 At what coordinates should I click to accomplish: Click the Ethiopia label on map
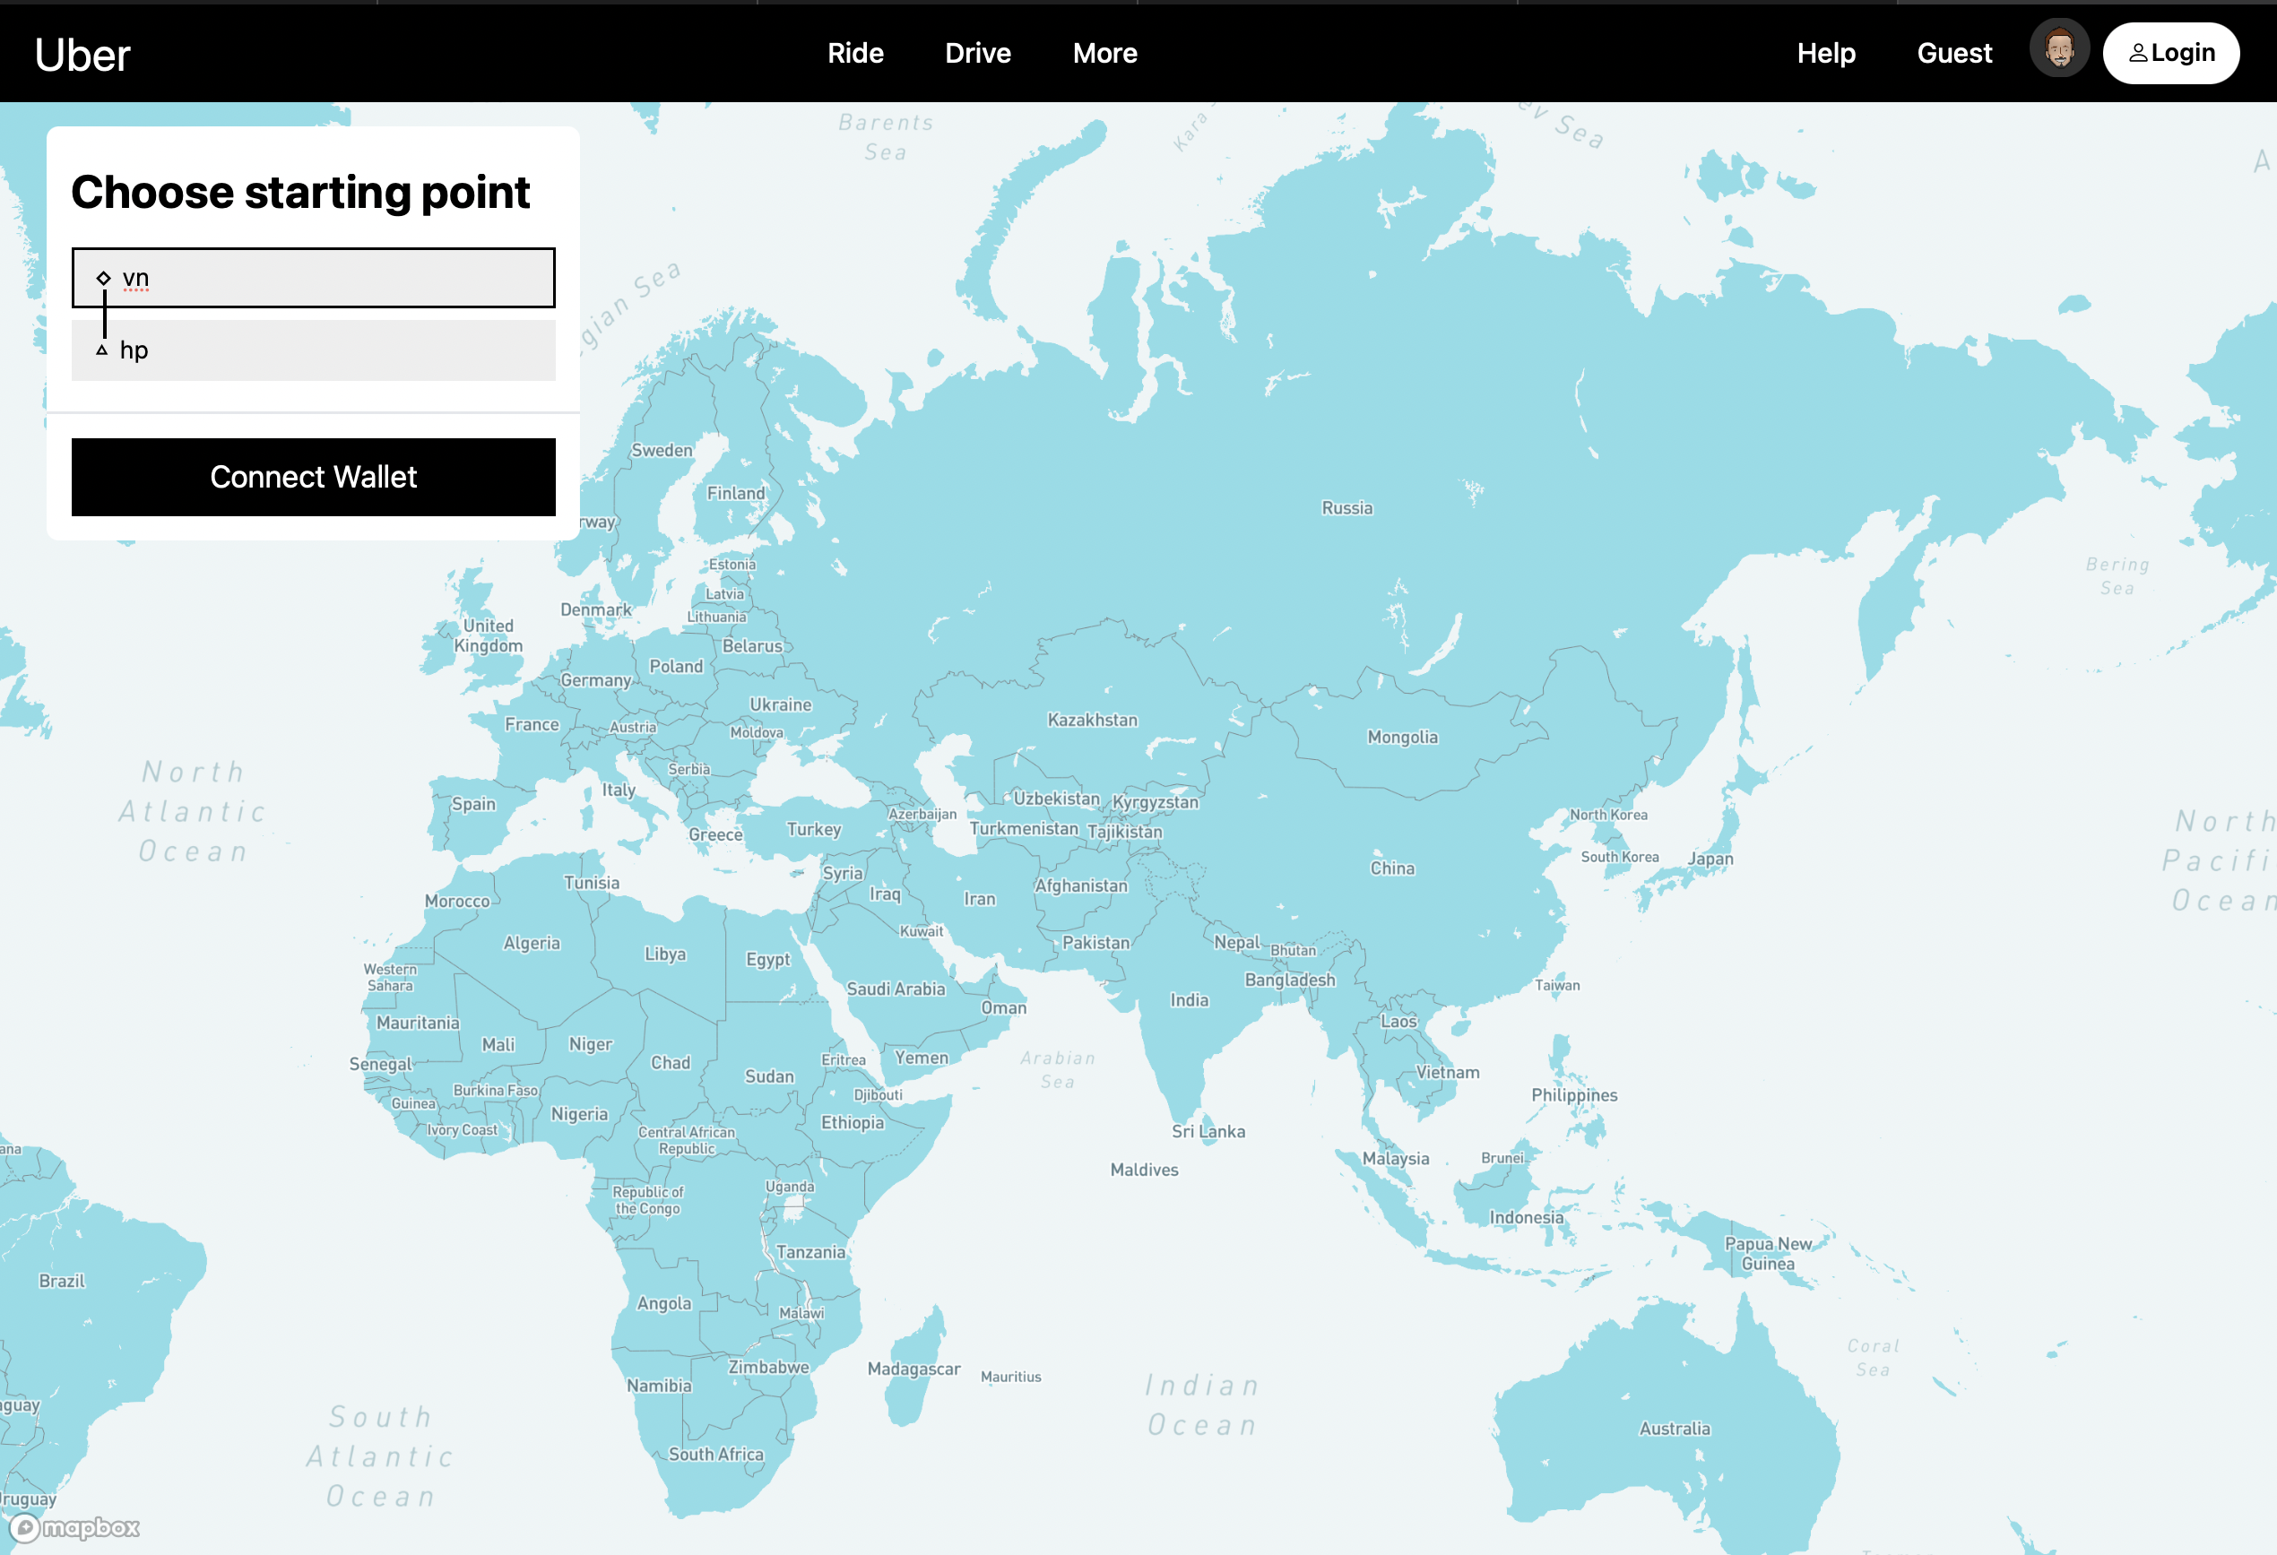coord(853,1123)
